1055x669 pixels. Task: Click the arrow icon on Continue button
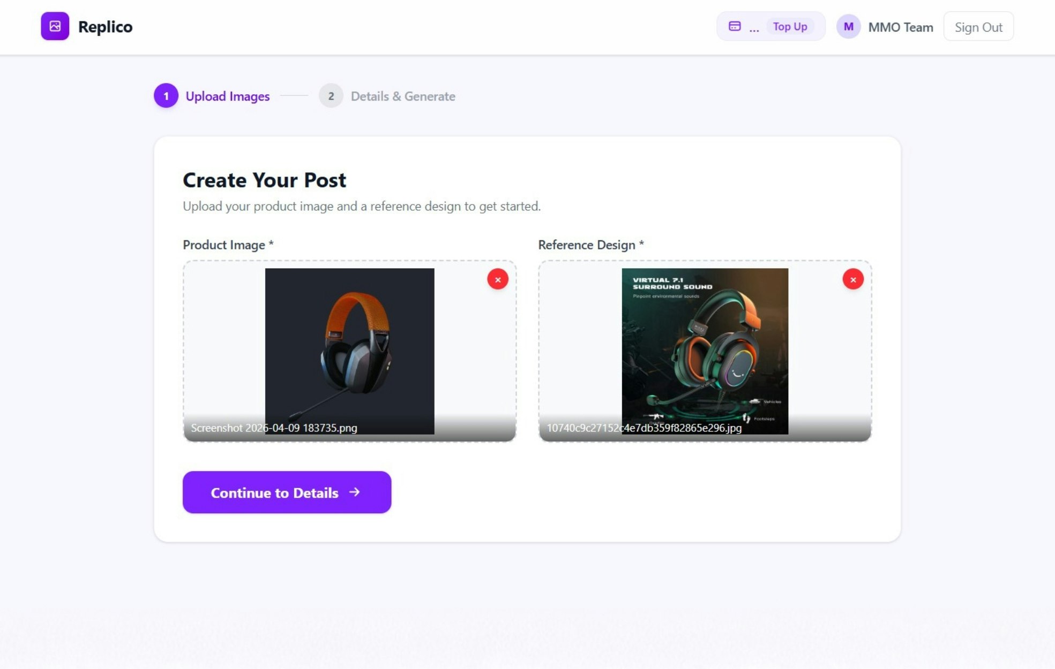click(355, 492)
